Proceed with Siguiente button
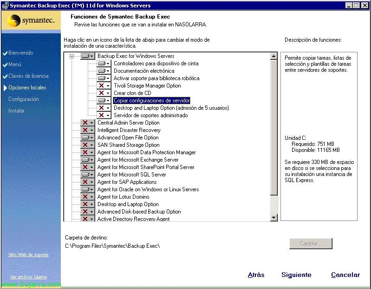 tap(296, 275)
